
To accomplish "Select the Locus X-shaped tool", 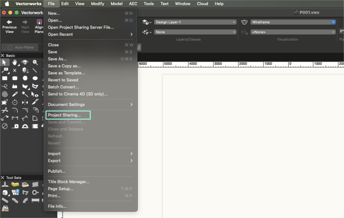I will point(15,70).
